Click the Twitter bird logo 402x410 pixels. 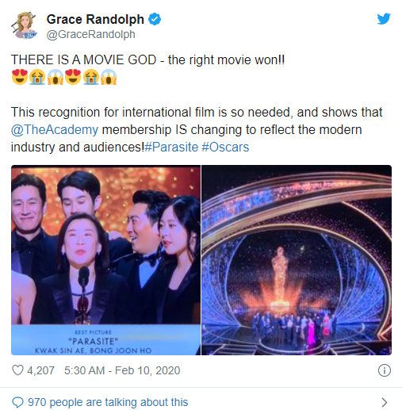(x=384, y=19)
